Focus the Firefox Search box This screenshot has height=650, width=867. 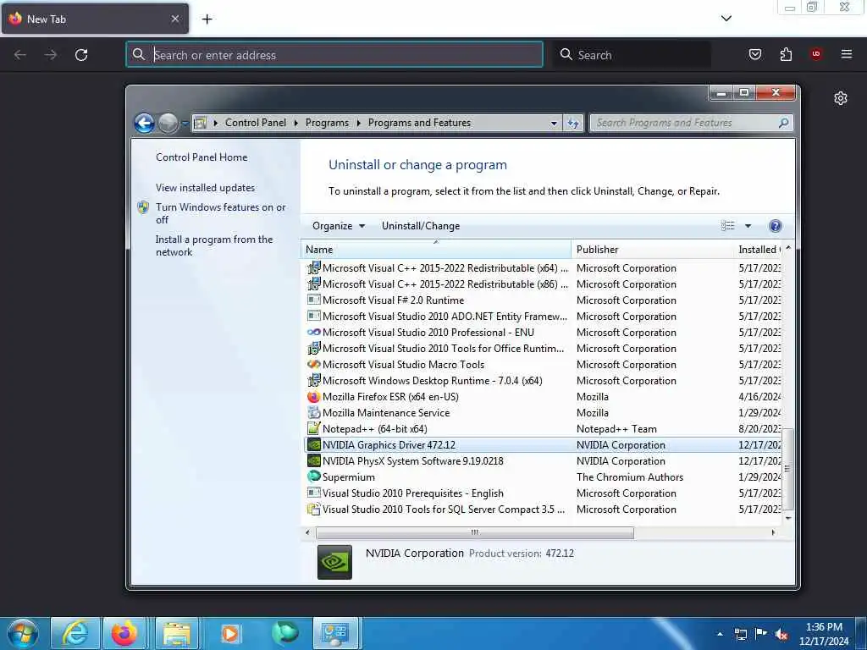633,55
